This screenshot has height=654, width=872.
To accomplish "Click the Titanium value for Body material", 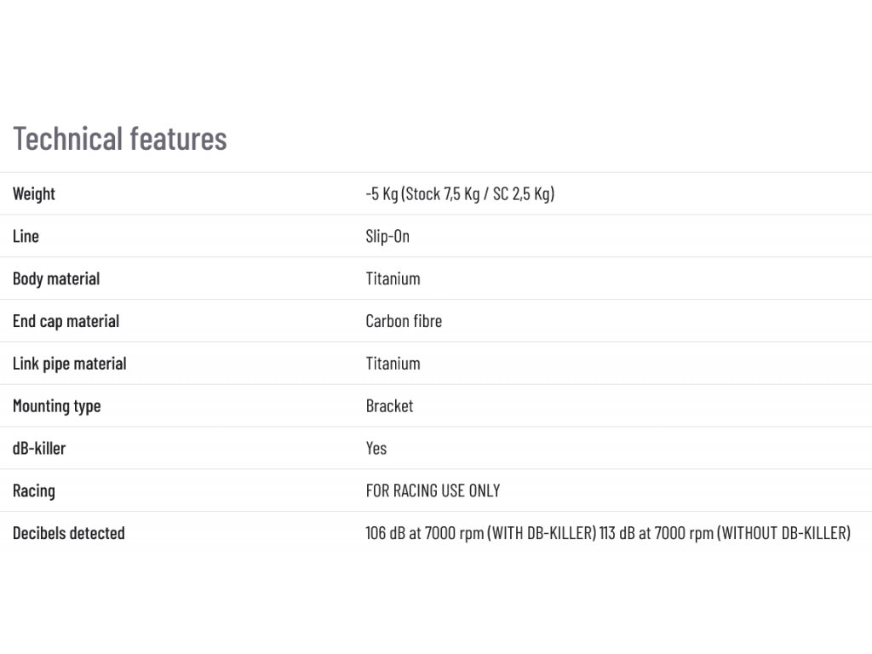I will 393,278.
